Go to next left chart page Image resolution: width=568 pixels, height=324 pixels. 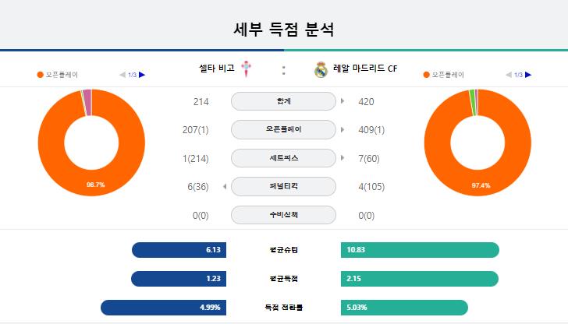pos(142,75)
